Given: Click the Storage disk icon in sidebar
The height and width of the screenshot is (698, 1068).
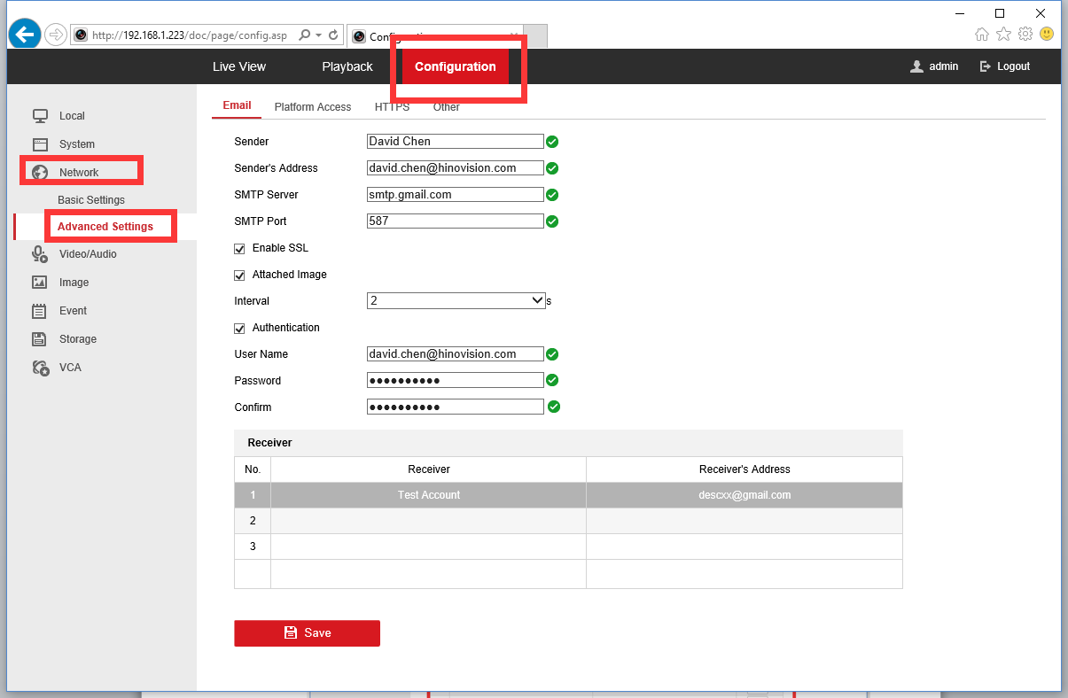Looking at the screenshot, I should [x=40, y=339].
